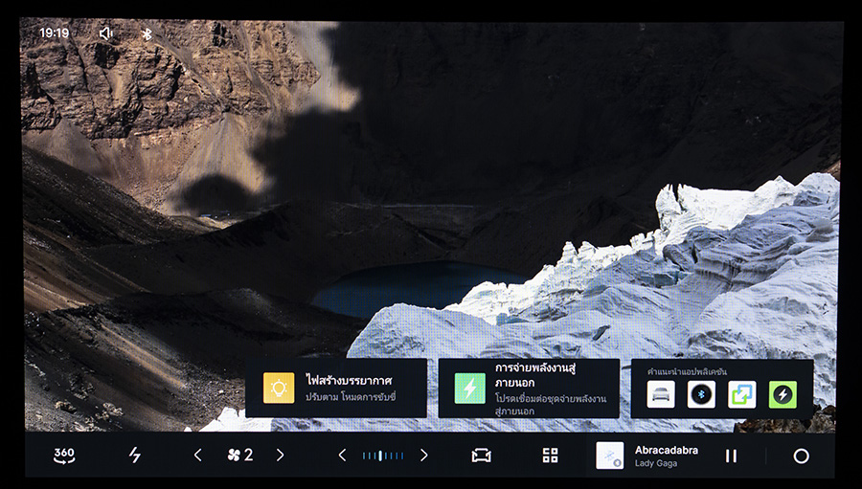Open the bed/sleep mode suggested app
This screenshot has width=862, height=489.
(661, 394)
